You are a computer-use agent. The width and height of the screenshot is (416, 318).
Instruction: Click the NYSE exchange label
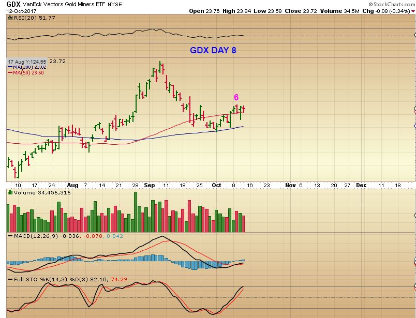[115, 4]
